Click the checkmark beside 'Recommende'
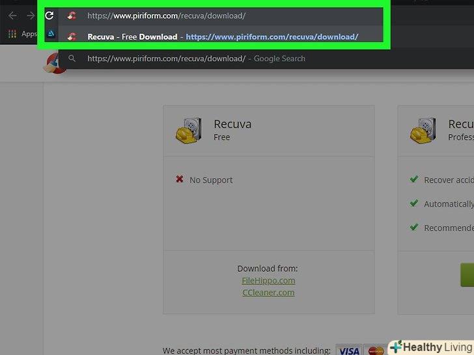 tap(414, 227)
